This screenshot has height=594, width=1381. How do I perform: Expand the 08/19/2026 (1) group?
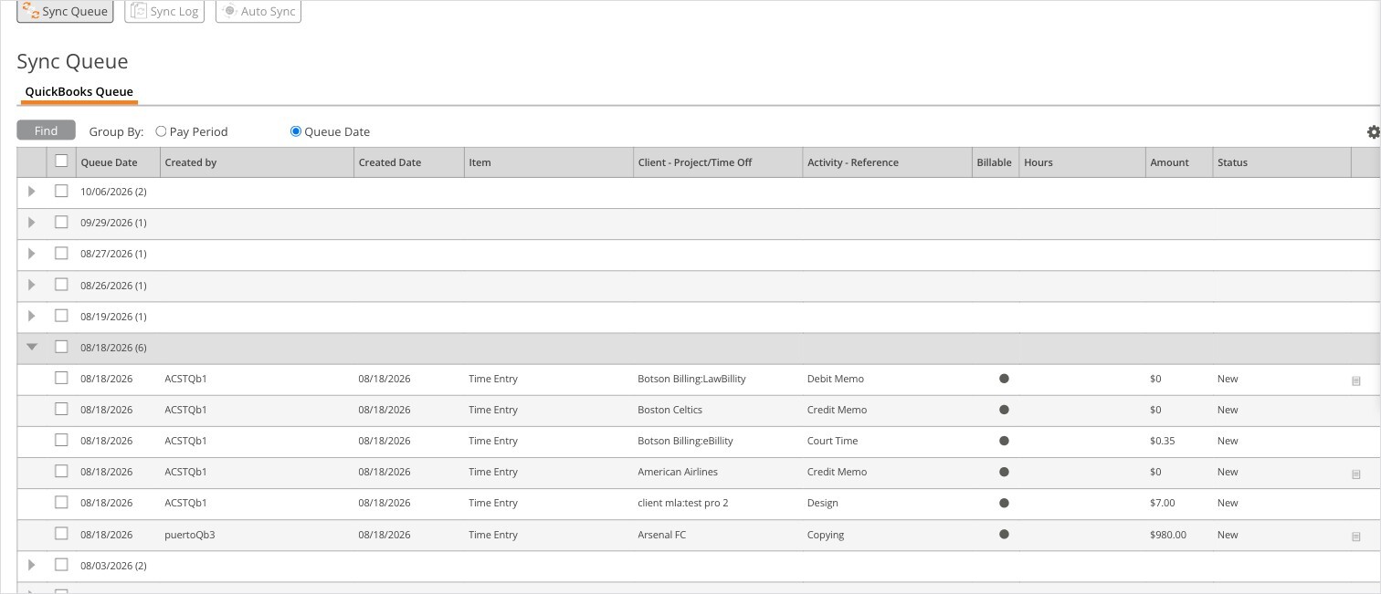tap(32, 316)
